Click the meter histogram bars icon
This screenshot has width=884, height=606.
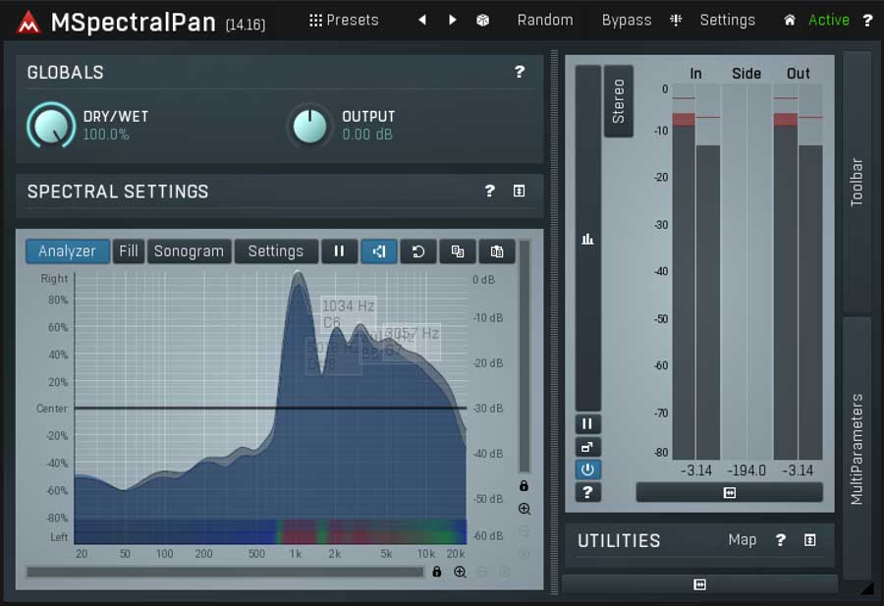point(587,239)
